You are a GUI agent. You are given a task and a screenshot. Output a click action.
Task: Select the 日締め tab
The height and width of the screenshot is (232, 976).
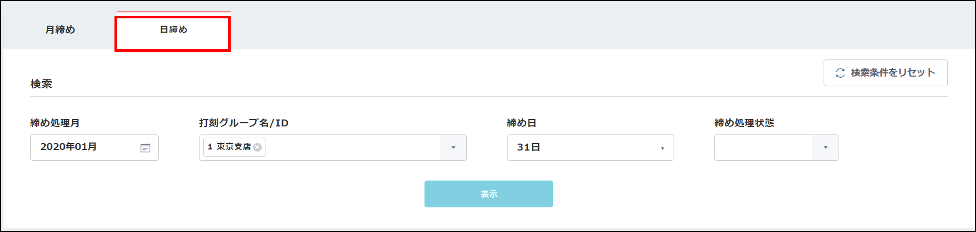click(x=173, y=30)
